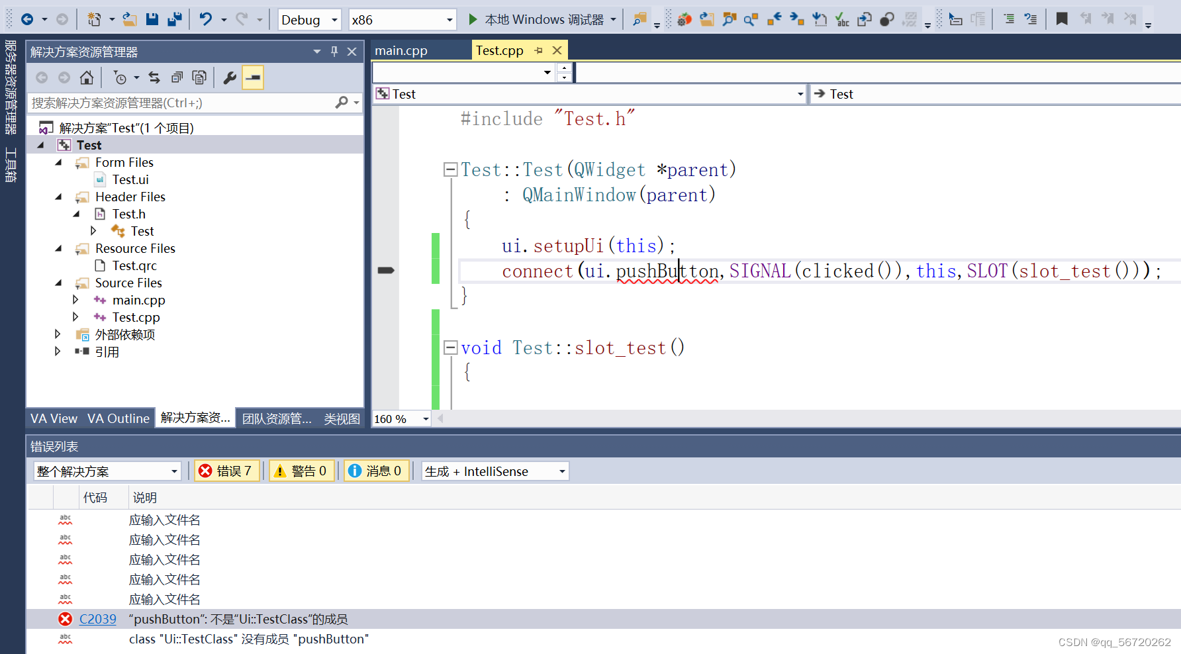1181x654 pixels.
Task: Toggle the 错误 7 error filter
Action: 226,470
